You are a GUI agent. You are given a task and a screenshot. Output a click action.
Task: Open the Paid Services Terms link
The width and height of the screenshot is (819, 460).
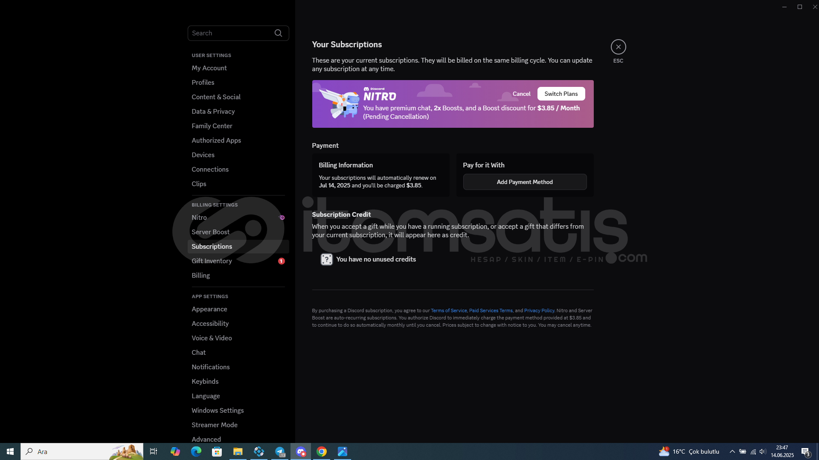(491, 310)
